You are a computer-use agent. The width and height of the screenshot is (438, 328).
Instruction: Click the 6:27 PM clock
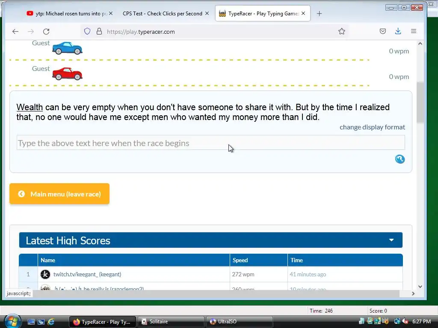(x=421, y=322)
